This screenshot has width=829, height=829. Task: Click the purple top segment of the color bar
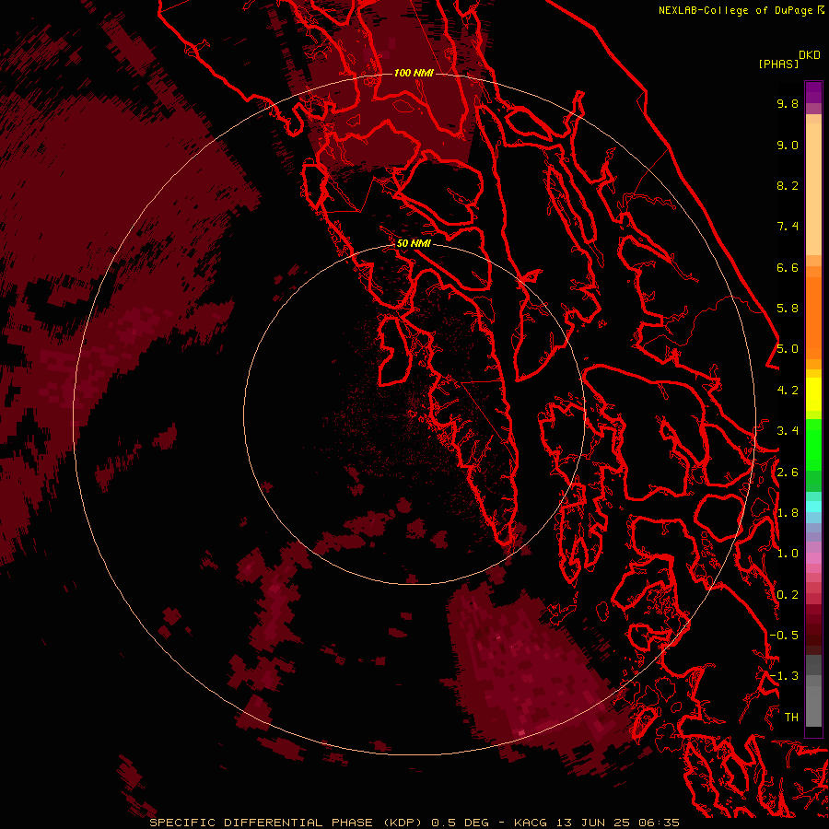813,92
